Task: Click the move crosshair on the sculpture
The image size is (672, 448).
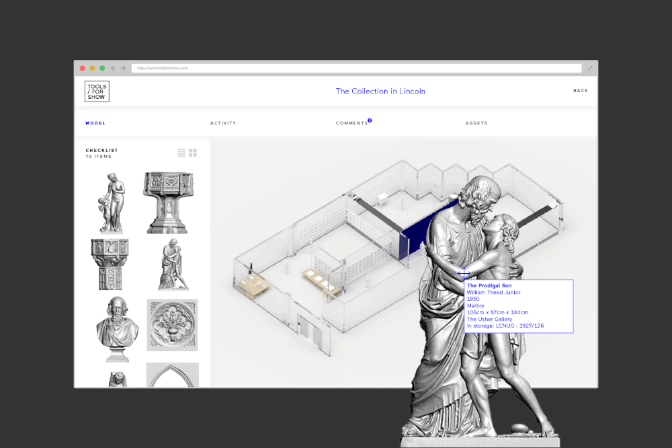Action: pyautogui.click(x=464, y=273)
